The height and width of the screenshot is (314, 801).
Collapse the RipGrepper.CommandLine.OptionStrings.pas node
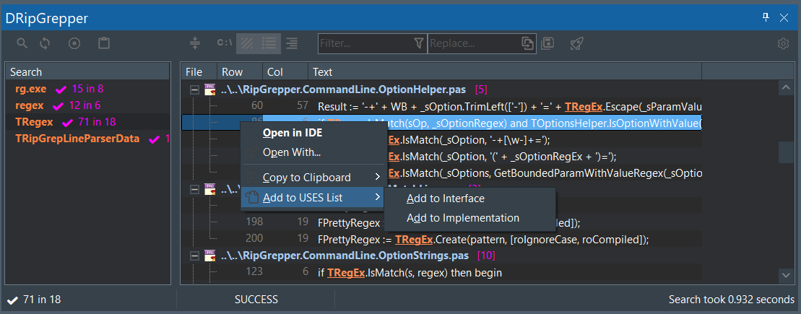tap(194, 256)
